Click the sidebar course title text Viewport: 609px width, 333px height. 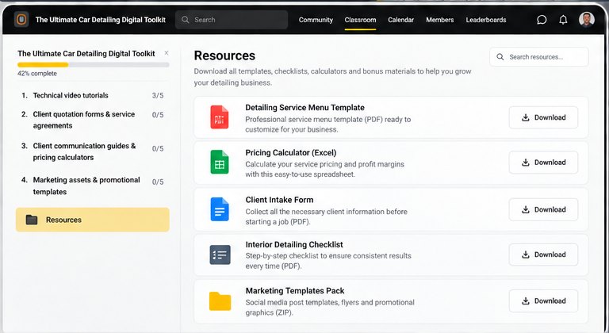click(x=86, y=54)
